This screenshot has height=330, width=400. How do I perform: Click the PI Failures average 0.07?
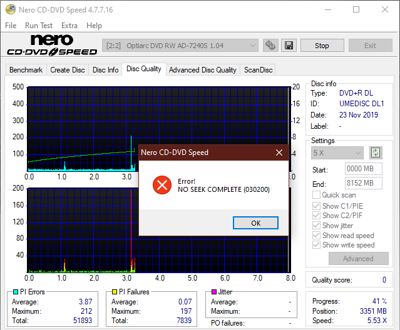tap(185, 301)
